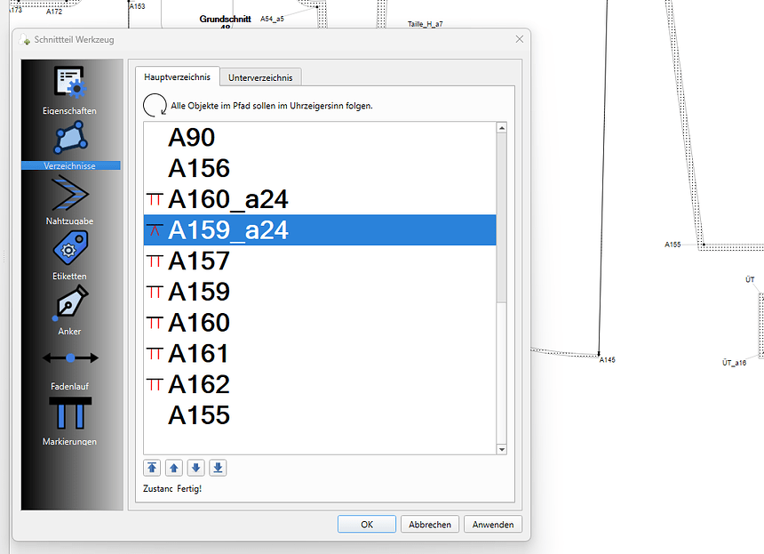Click the passmark icon beside A159_a24
Viewport: 764px width, 554px height.
[155, 229]
